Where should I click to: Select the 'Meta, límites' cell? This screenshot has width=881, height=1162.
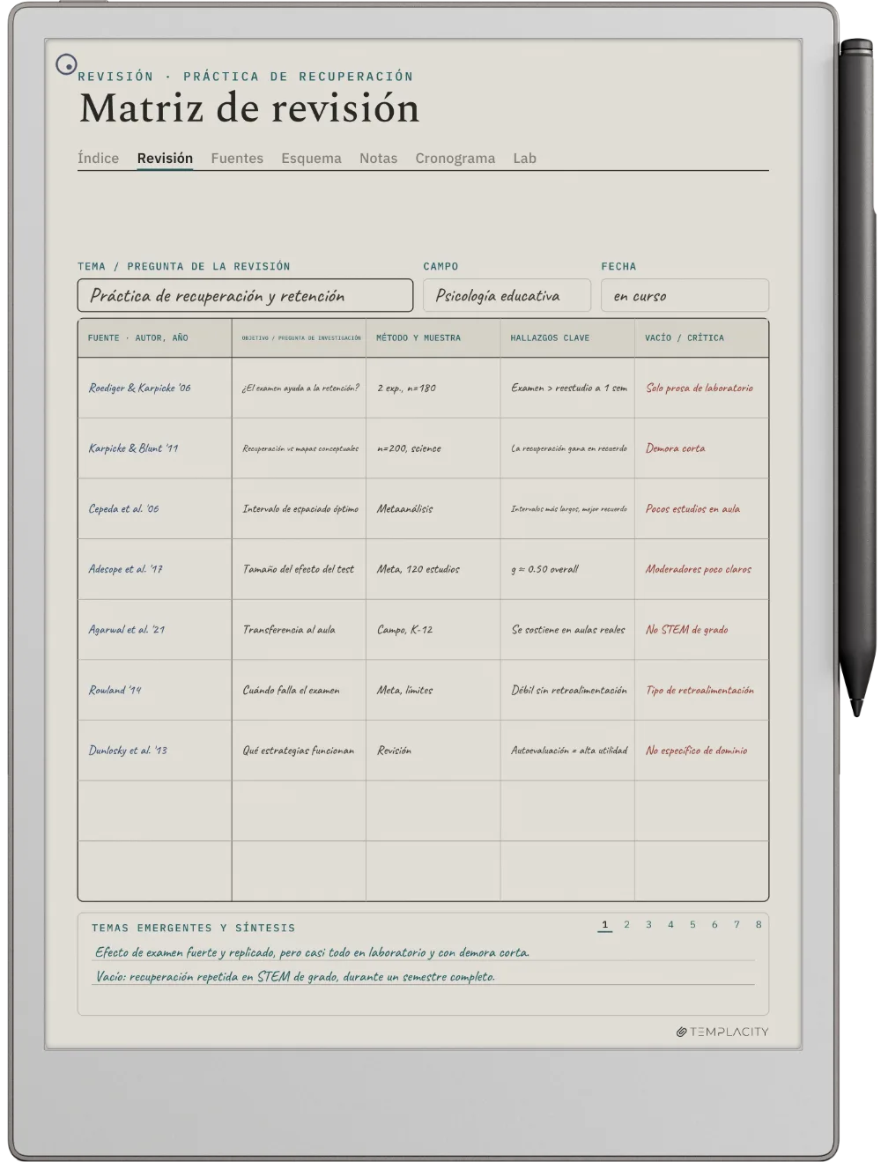click(x=433, y=690)
